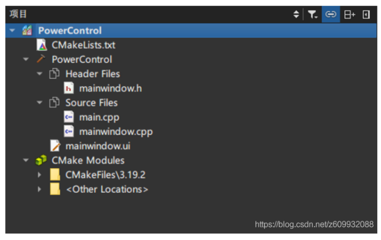Click the mainwindow.ui form file icon
The width and height of the screenshot is (381, 240).
coord(55,146)
